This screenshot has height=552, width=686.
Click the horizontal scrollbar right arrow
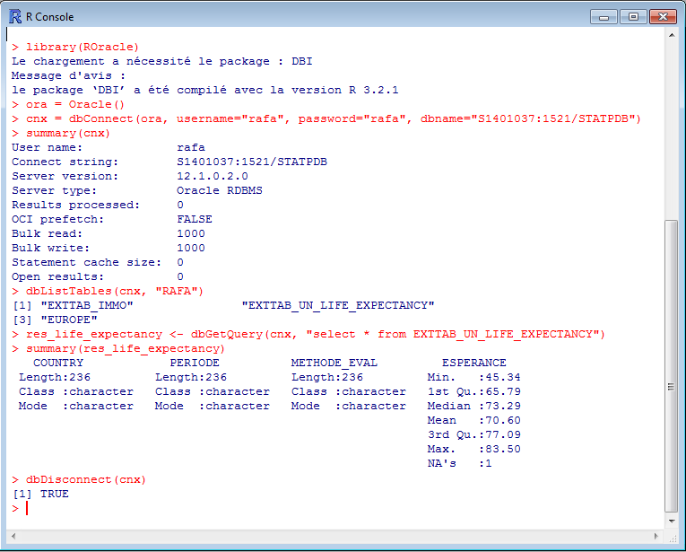point(657,536)
